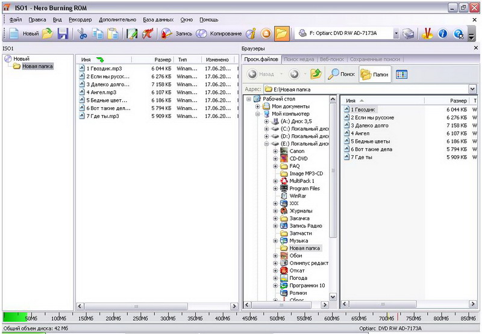Viewport: 482px width, 334px height.
Task: Create a new compilation with Новый
Action: point(24,34)
